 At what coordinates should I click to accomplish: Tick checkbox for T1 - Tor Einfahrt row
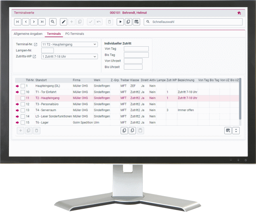[23, 92]
